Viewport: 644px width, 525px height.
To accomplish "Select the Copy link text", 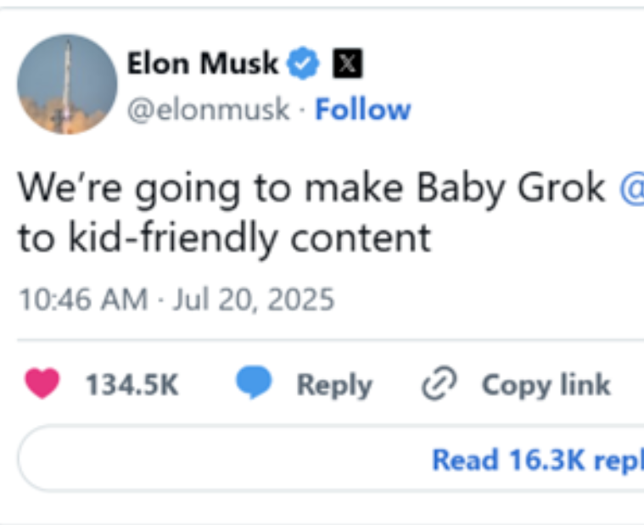I will 546,385.
